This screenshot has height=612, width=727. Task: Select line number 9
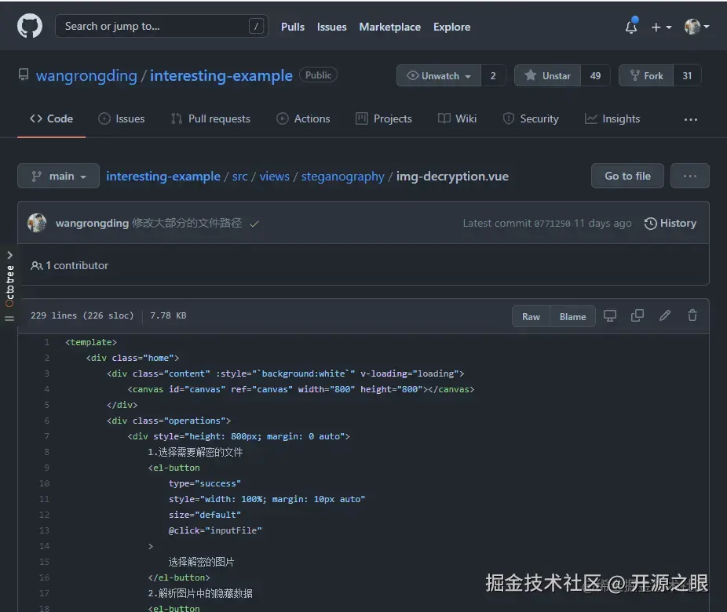(47, 468)
